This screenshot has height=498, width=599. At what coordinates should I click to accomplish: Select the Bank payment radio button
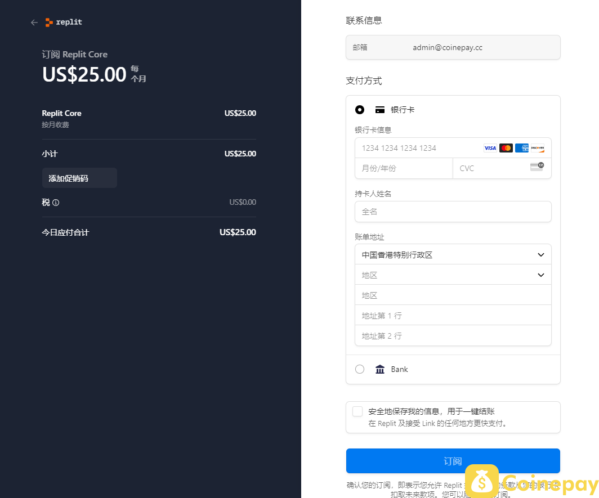[360, 369]
